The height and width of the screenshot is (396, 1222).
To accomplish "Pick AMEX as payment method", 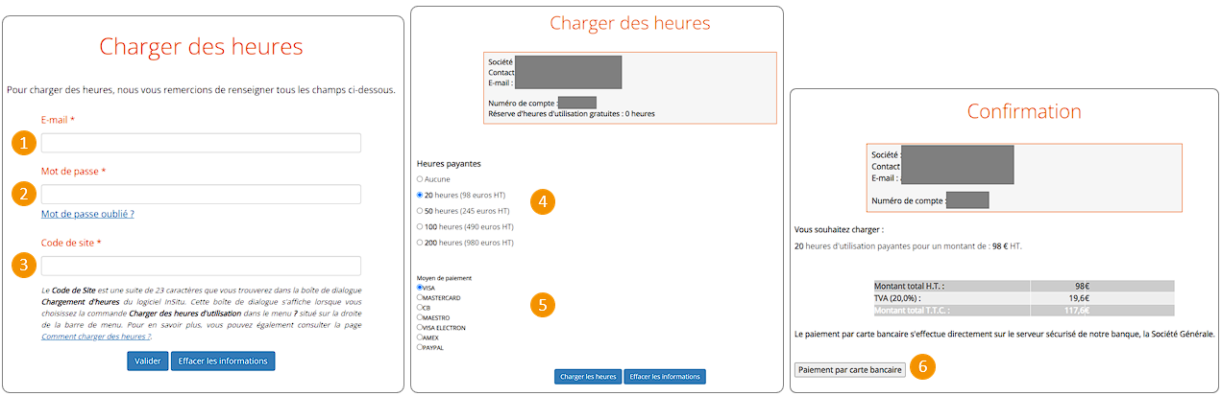I will pyautogui.click(x=419, y=338).
